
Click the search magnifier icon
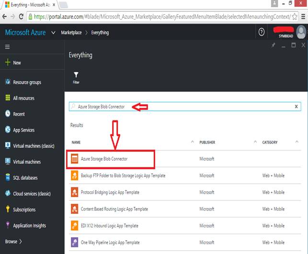tap(73, 106)
